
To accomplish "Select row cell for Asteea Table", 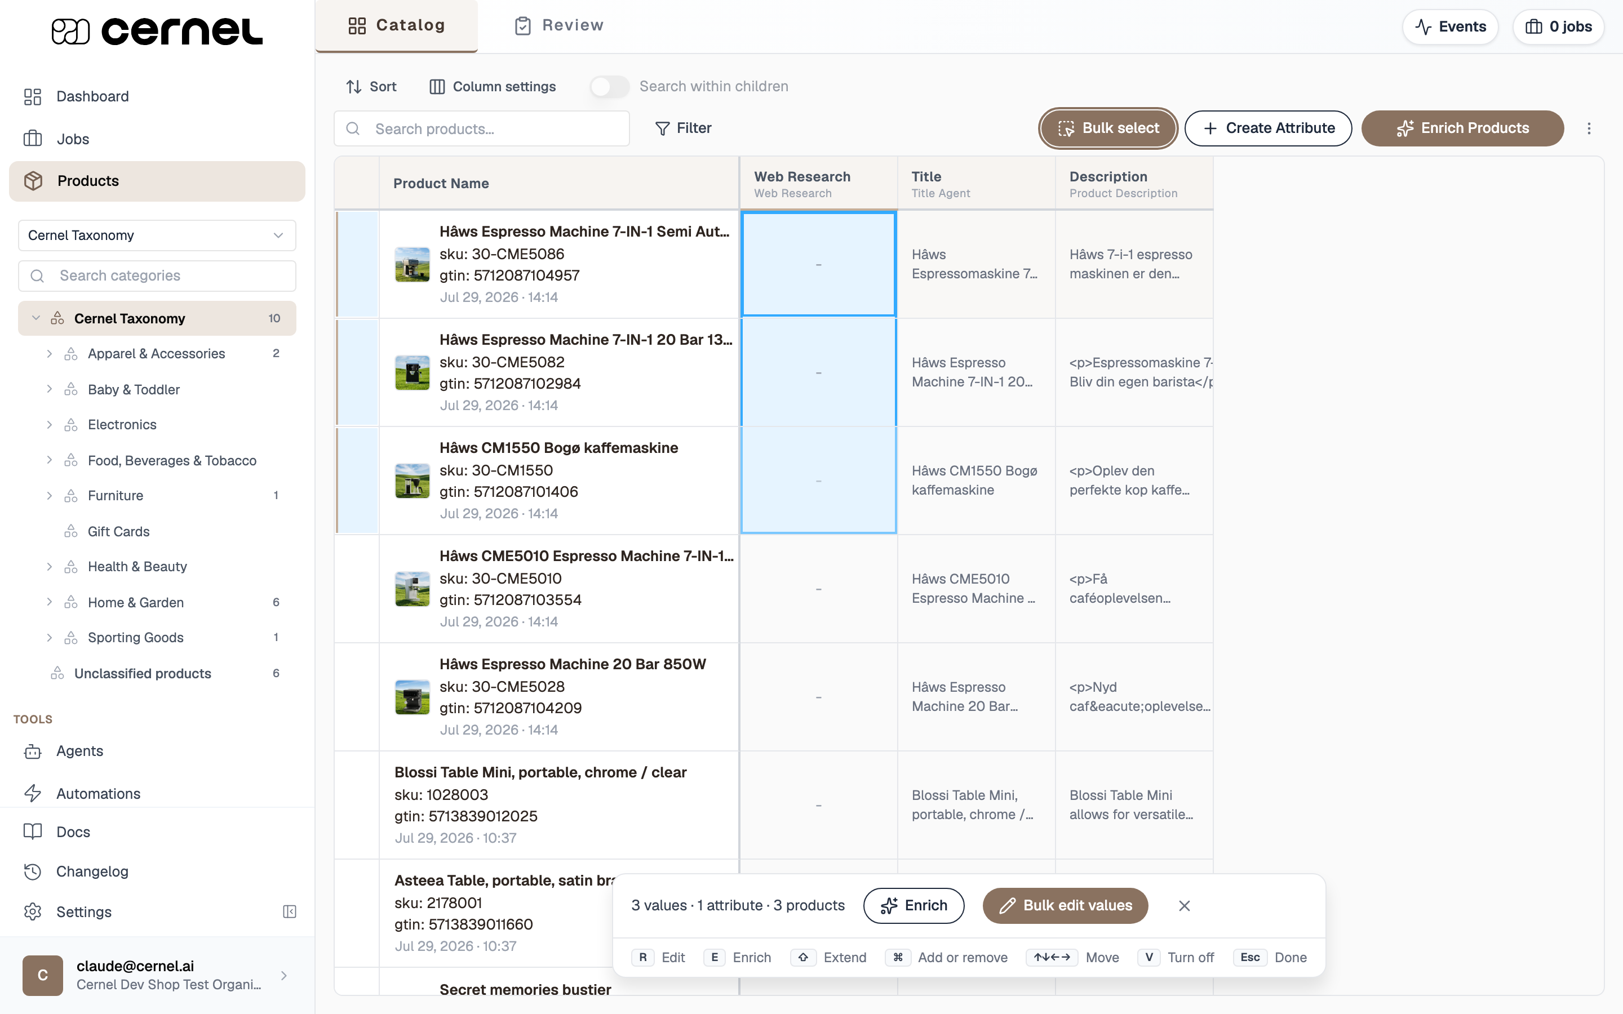I will [x=357, y=913].
